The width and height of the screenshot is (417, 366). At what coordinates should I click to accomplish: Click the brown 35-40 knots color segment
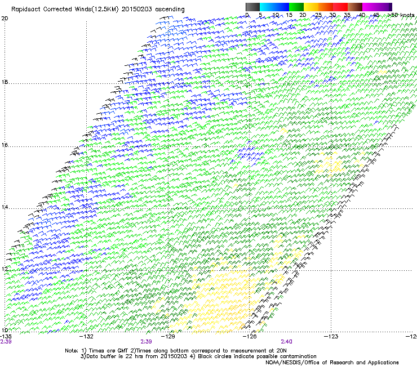(x=355, y=7)
